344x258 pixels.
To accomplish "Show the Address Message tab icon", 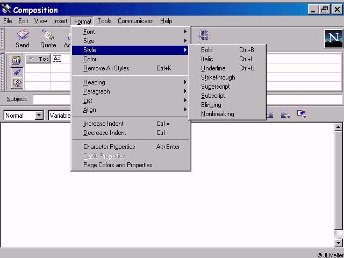I will click(16, 60).
